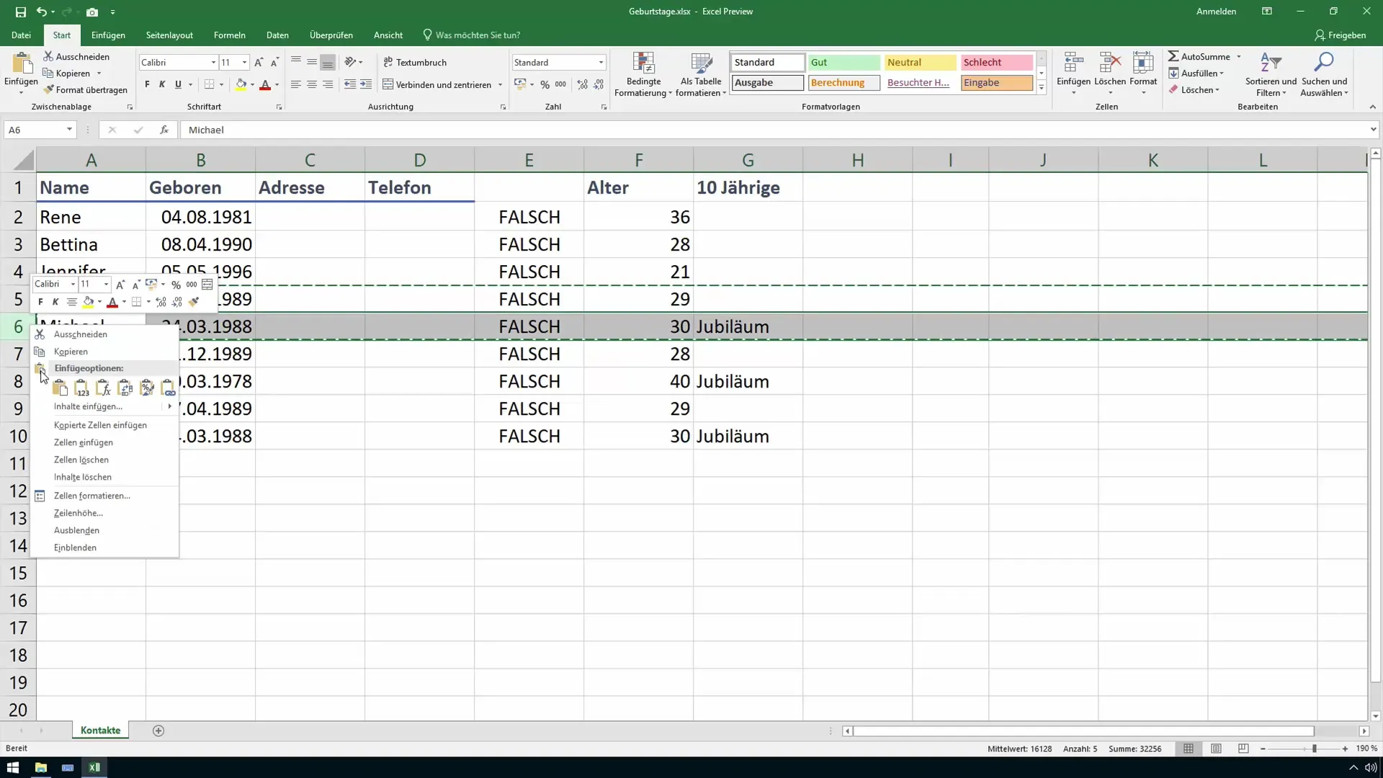The width and height of the screenshot is (1383, 778).
Task: Click Anmelden to sign in
Action: coord(1216,12)
